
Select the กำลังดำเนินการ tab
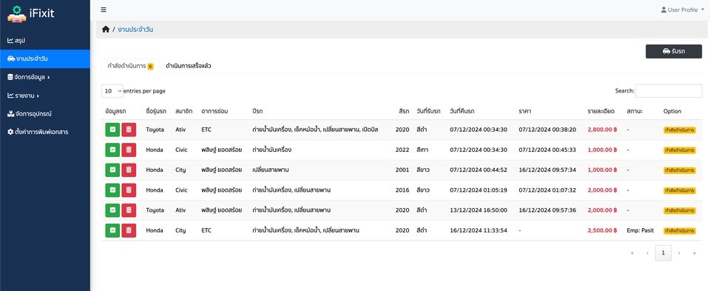pyautogui.click(x=130, y=66)
